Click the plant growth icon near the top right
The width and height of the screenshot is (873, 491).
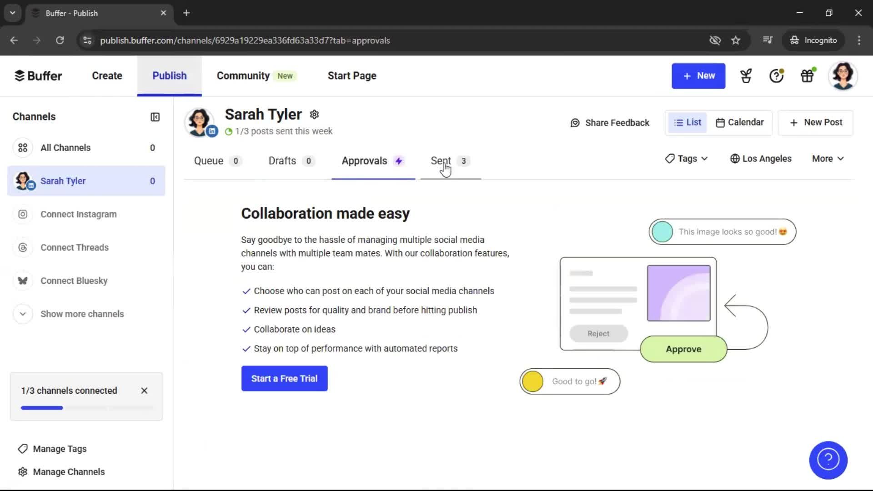click(746, 75)
